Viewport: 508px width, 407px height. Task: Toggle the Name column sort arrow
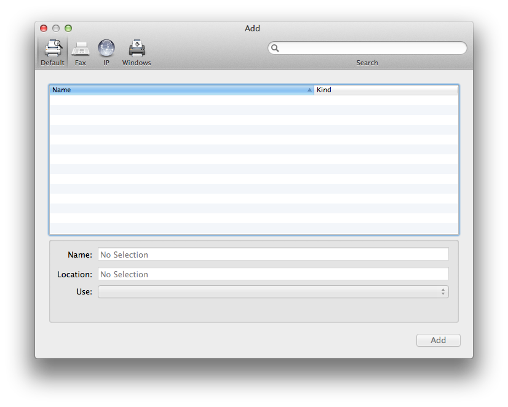[309, 90]
